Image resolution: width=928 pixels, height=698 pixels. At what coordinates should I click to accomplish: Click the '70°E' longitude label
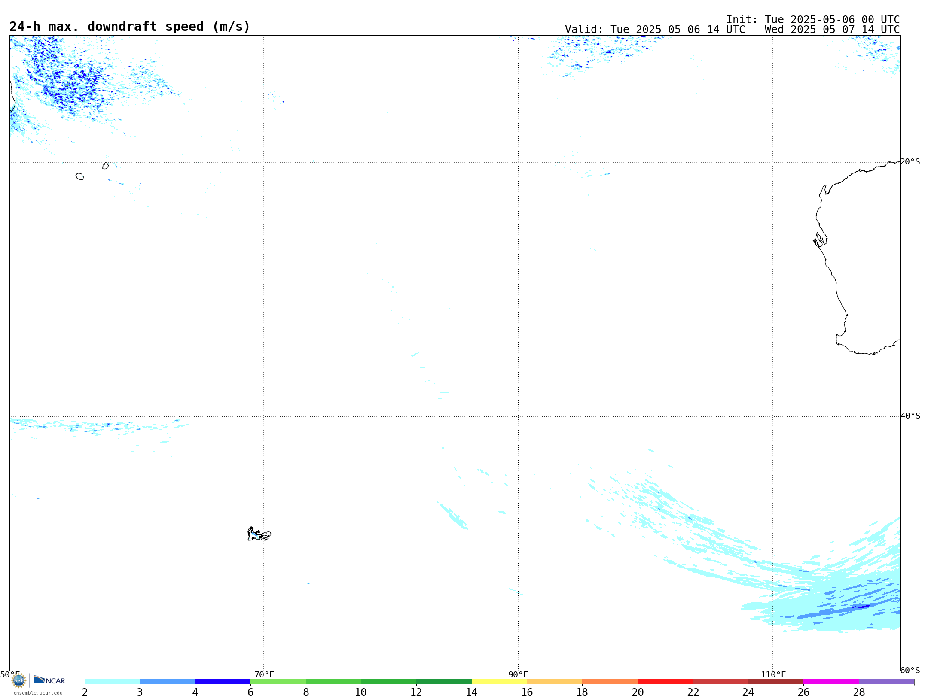point(264,675)
